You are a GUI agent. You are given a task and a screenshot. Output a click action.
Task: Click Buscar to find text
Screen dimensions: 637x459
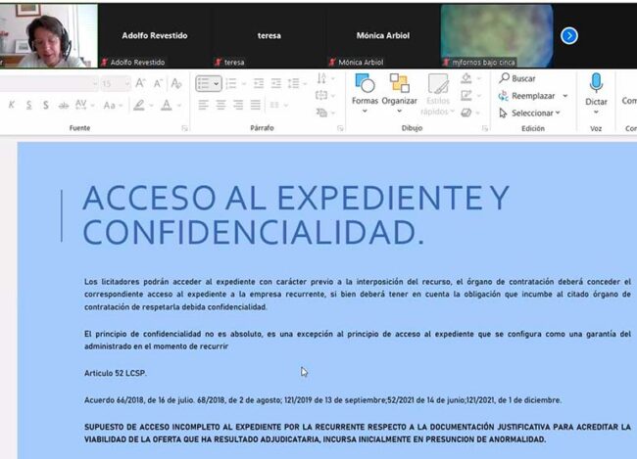click(517, 78)
